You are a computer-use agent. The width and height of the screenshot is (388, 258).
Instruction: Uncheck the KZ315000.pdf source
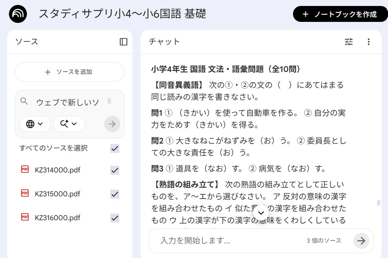pyautogui.click(x=115, y=194)
